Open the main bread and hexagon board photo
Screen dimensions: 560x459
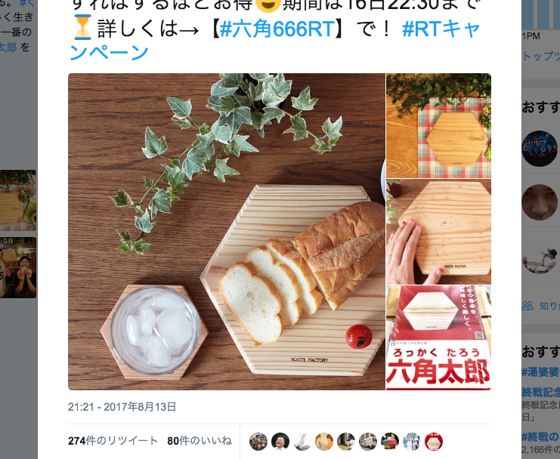(227, 232)
